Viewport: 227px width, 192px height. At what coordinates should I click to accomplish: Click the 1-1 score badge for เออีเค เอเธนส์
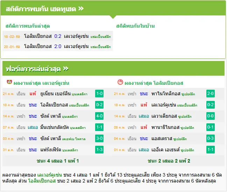[x=211, y=150]
